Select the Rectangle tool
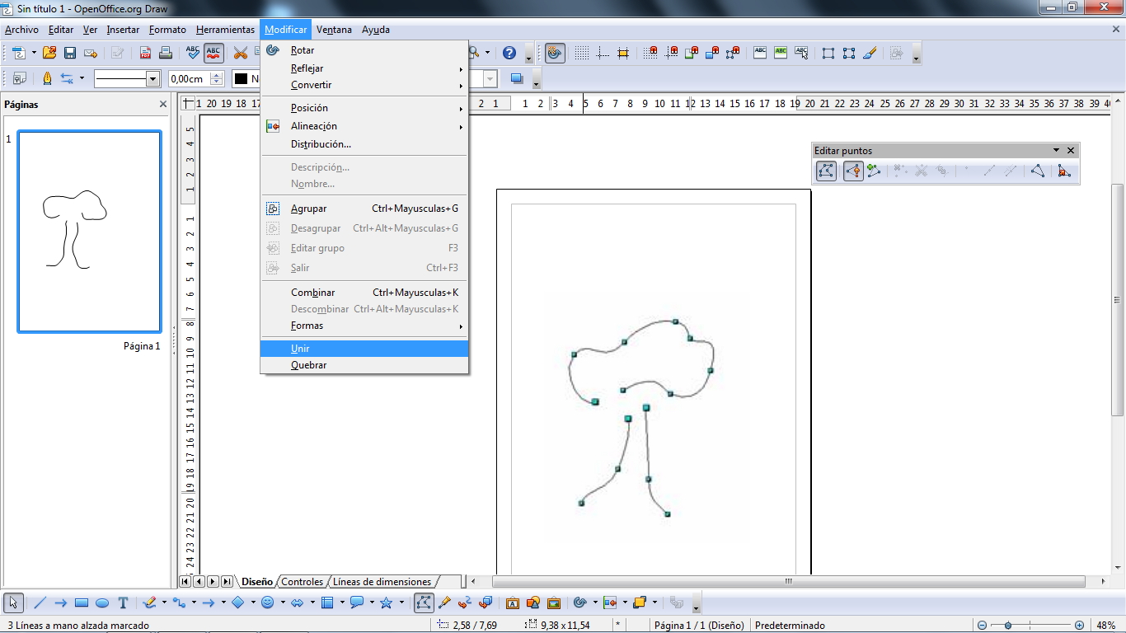Image resolution: width=1126 pixels, height=633 pixels. tap(82, 603)
